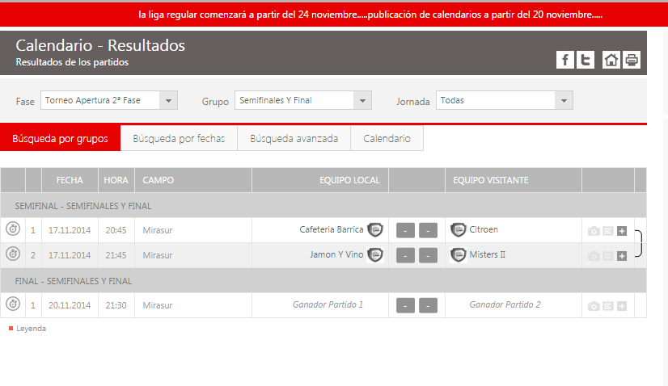The height and width of the screenshot is (386, 668).
Task: Click the FECHA column header
Action: point(70,180)
